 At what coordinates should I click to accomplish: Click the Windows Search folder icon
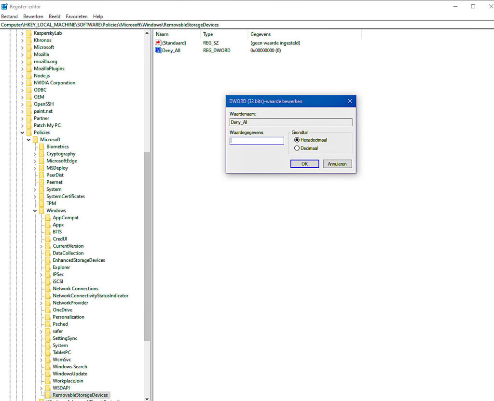tap(48, 367)
